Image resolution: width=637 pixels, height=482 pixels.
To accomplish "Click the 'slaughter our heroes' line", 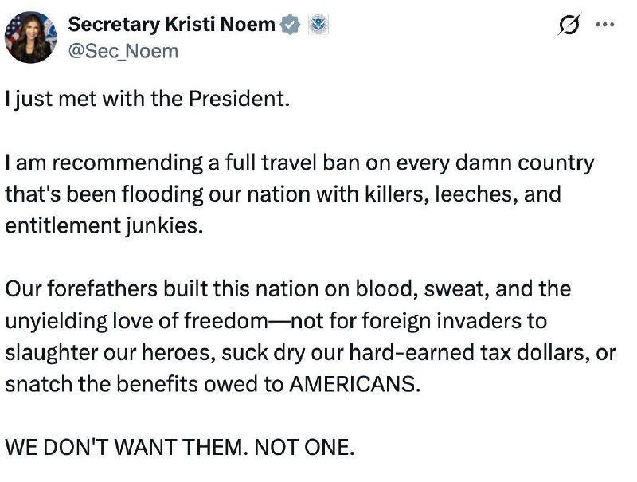I will coord(311,352).
